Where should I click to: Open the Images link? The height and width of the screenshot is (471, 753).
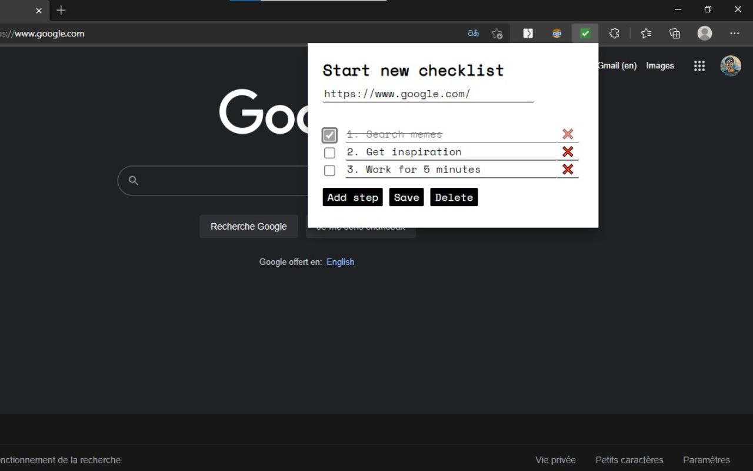[660, 66]
